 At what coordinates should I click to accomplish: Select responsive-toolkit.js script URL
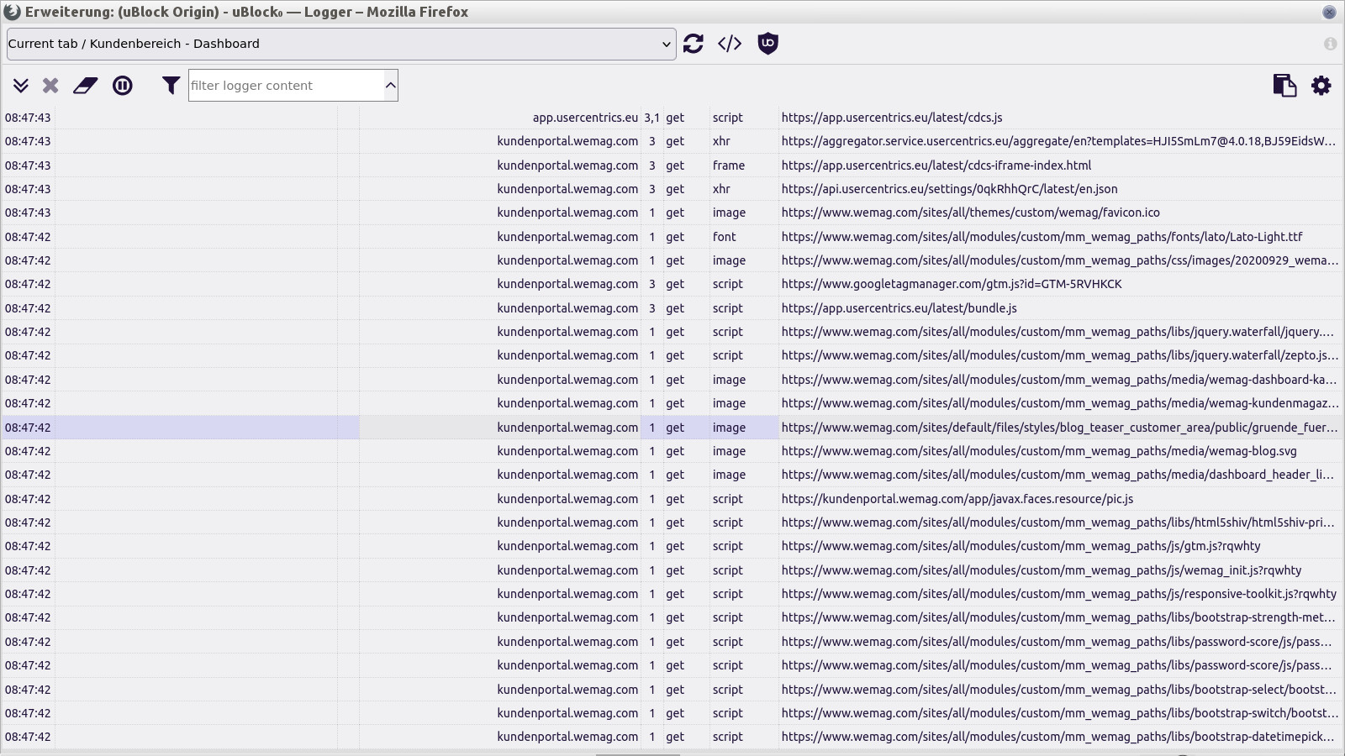pos(1059,594)
